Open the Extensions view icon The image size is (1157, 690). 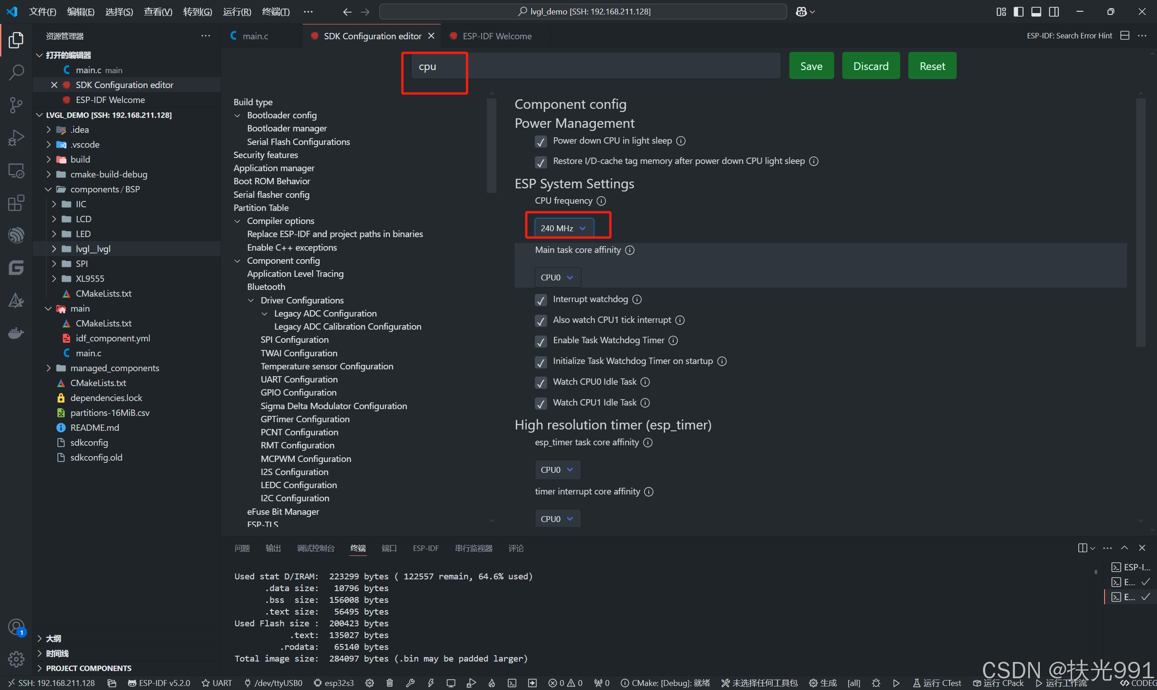click(x=16, y=203)
